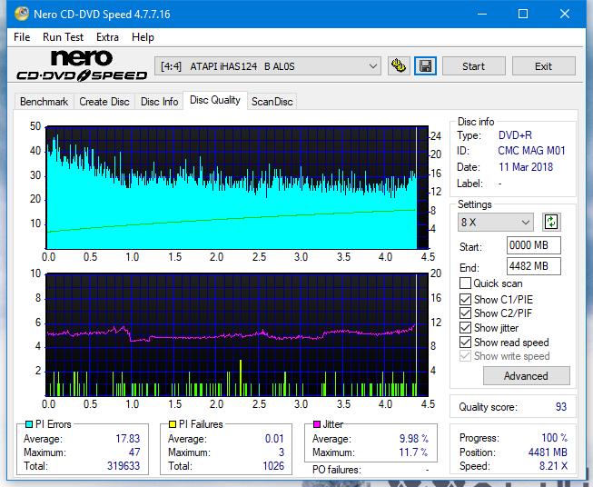Open the Extra menu
The width and height of the screenshot is (593, 487).
tap(107, 37)
